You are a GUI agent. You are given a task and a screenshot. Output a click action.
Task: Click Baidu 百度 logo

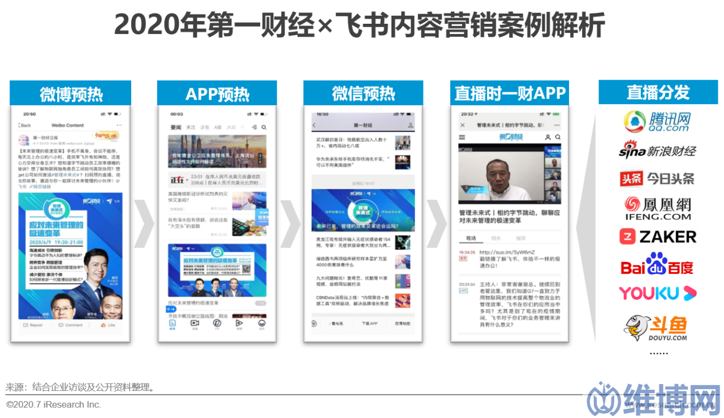pyautogui.click(x=657, y=264)
